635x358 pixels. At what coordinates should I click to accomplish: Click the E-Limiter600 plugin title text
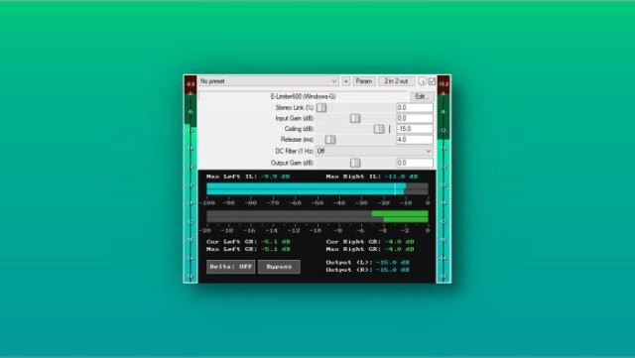pyautogui.click(x=303, y=96)
